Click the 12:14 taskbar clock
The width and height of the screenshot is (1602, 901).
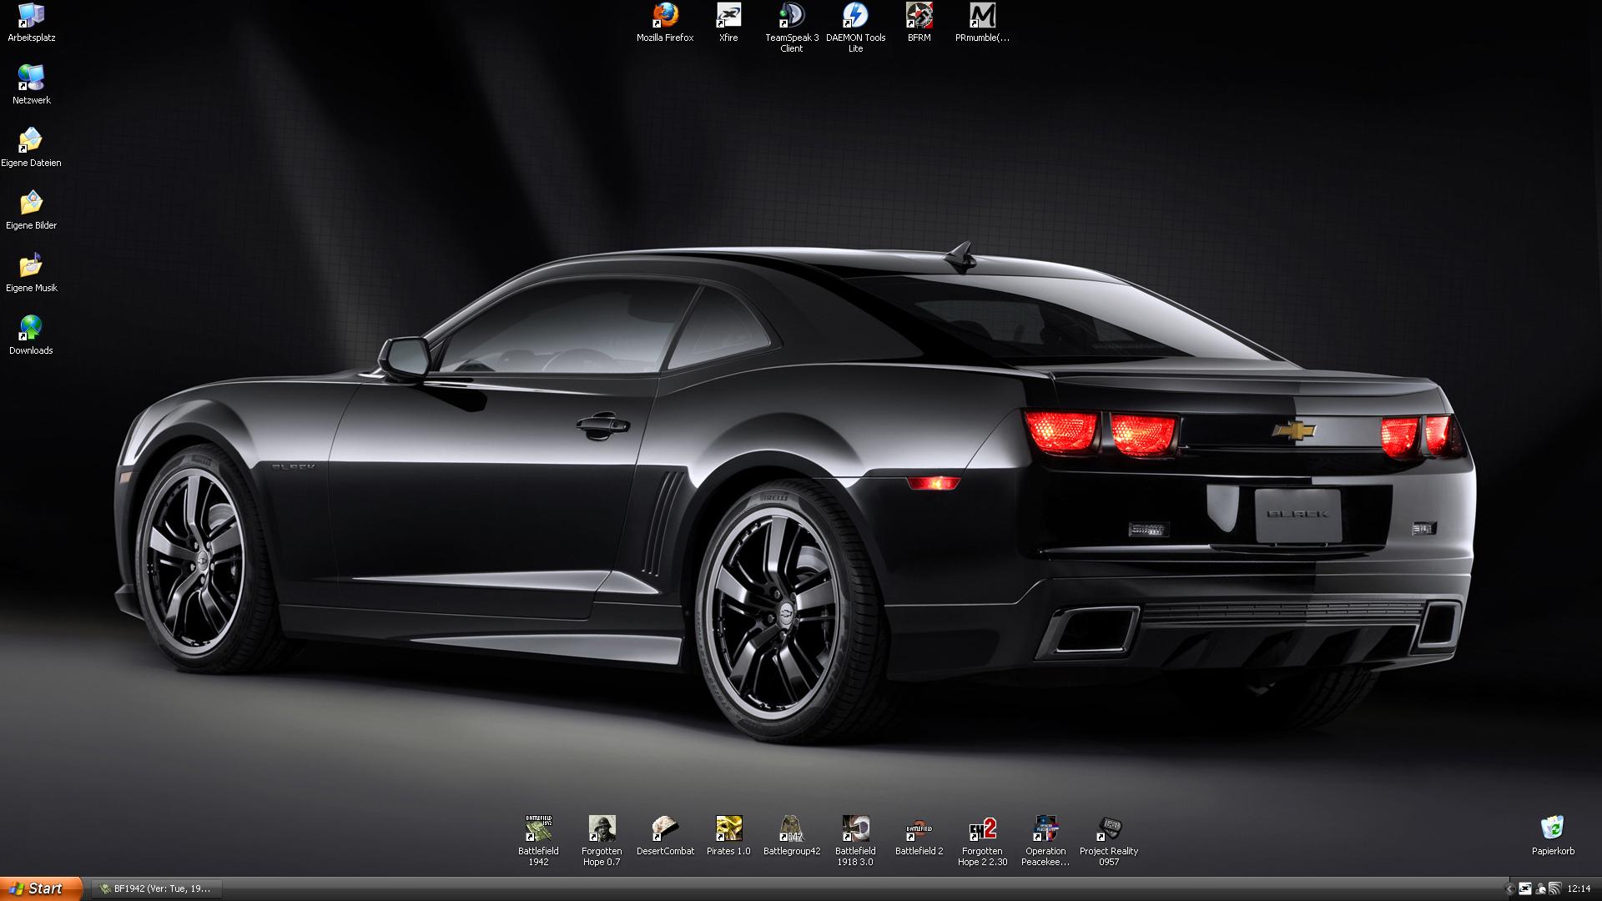[1579, 889]
